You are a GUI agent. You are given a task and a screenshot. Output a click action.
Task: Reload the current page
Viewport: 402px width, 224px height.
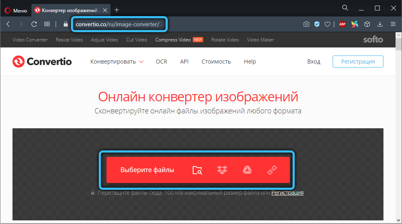point(34,24)
